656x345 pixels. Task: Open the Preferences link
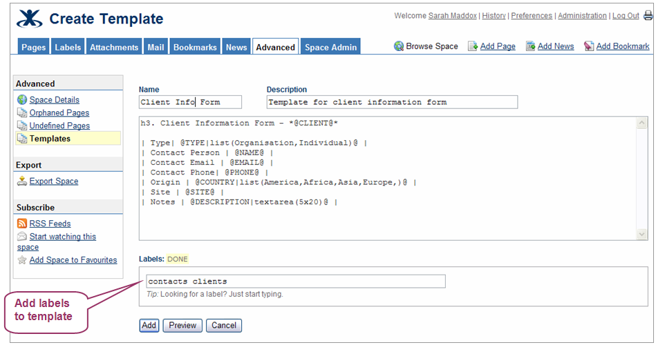click(x=532, y=15)
